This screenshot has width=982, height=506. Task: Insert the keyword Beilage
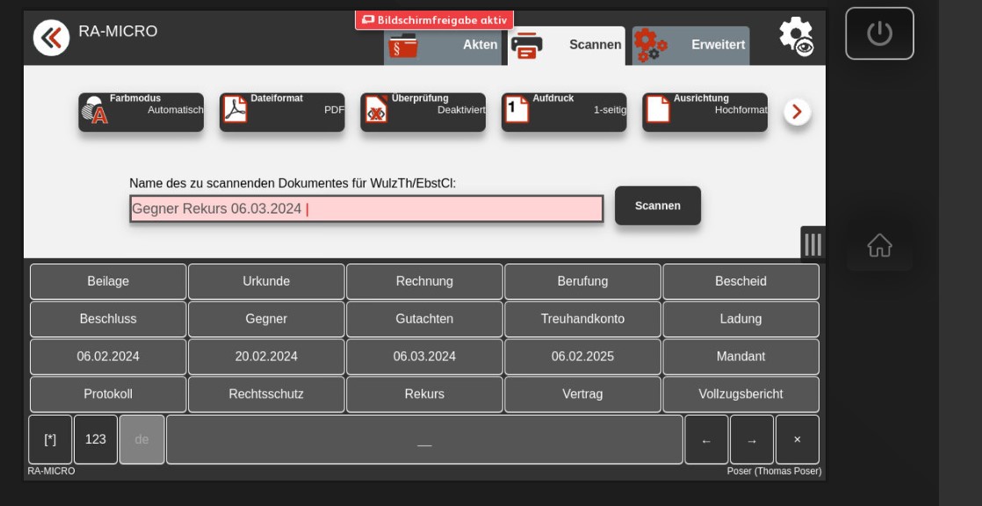(x=108, y=281)
